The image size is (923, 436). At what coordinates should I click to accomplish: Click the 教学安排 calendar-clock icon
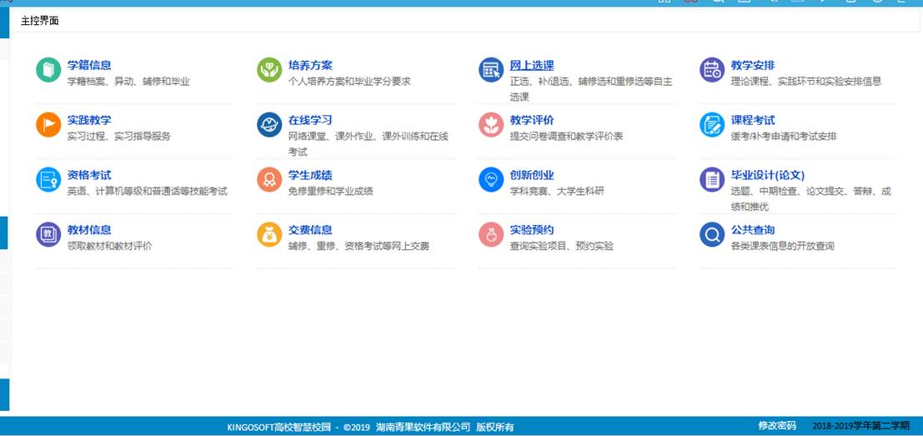tap(712, 70)
